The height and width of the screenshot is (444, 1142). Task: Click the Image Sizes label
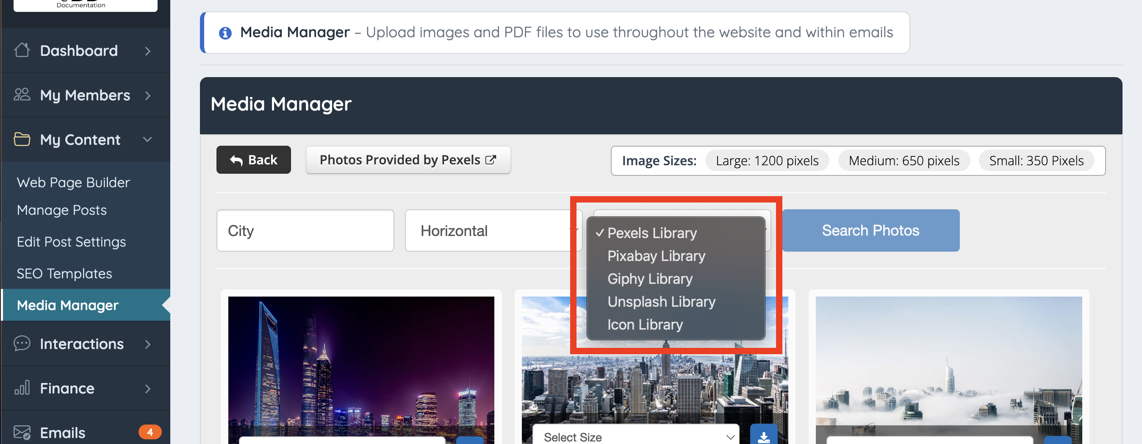pos(659,161)
